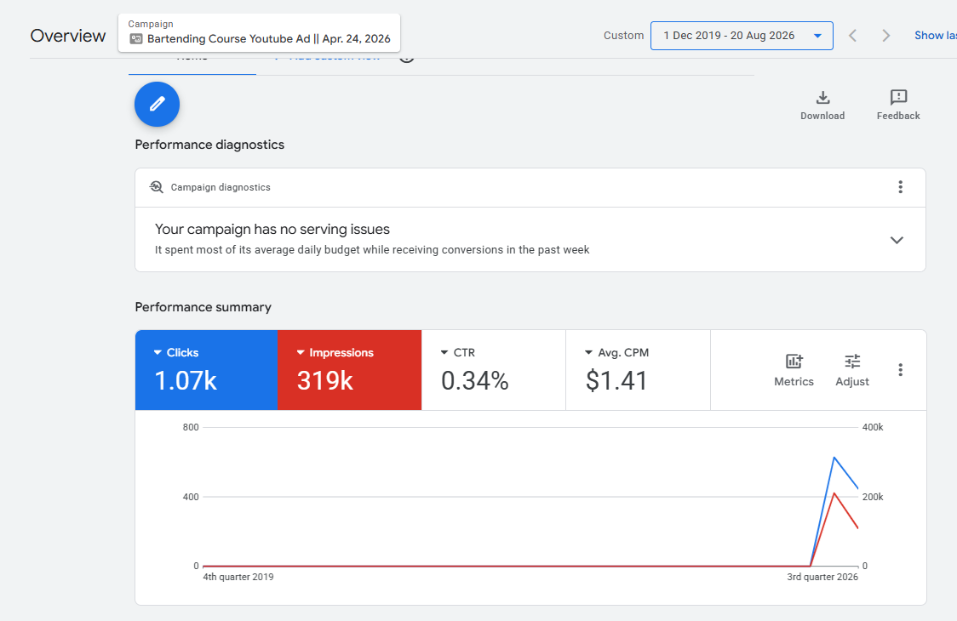Viewport: 957px width, 621px height.
Task: Click the red impressions line peak
Action: [x=834, y=493]
